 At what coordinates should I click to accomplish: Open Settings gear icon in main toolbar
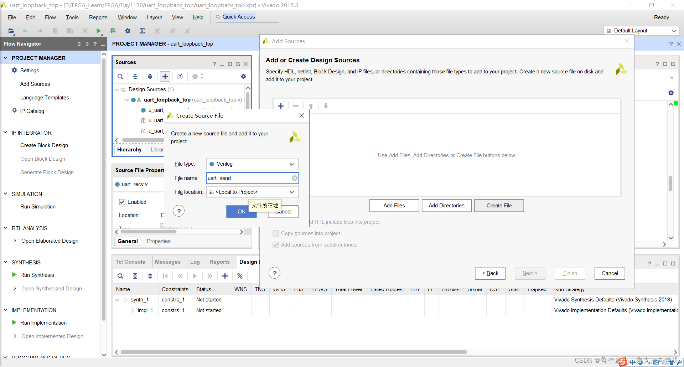(x=128, y=31)
